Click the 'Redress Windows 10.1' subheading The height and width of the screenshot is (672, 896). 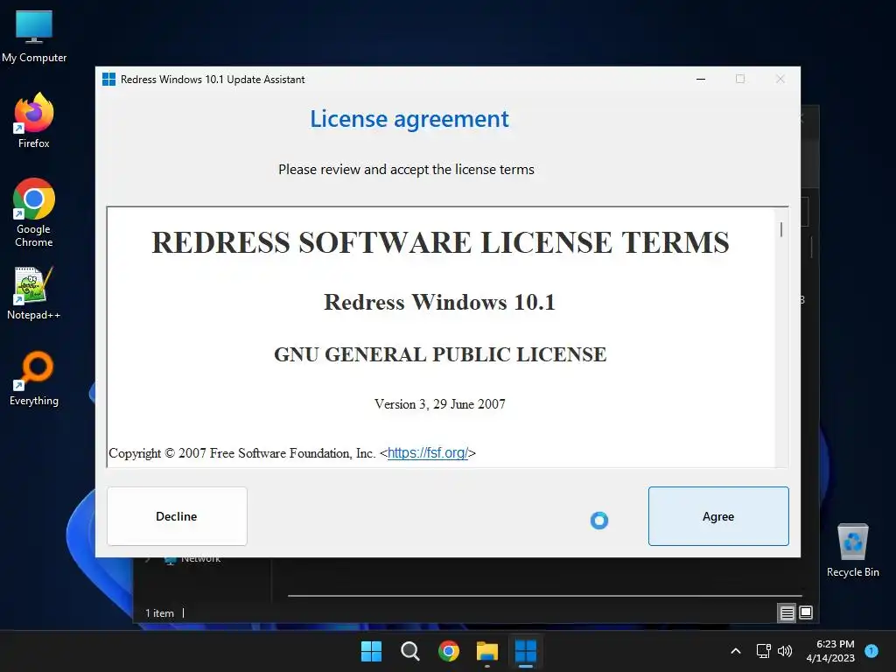439,302
